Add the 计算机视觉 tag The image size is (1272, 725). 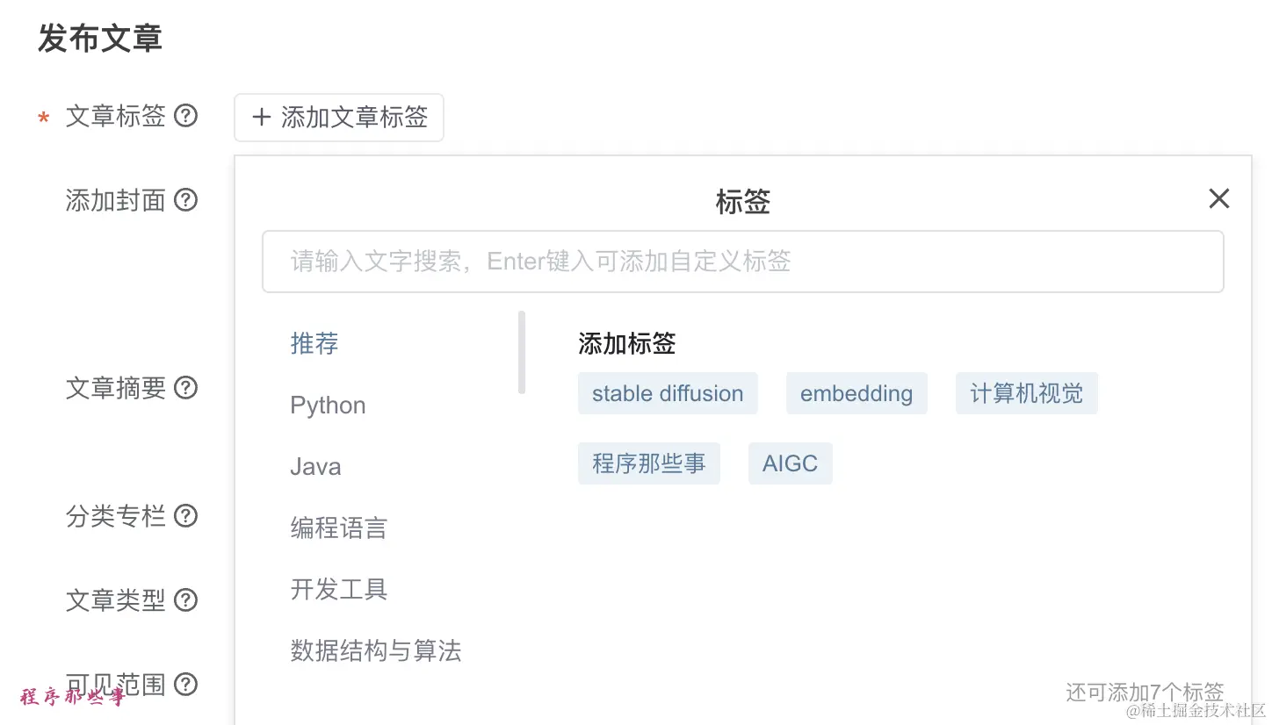[x=1026, y=393]
